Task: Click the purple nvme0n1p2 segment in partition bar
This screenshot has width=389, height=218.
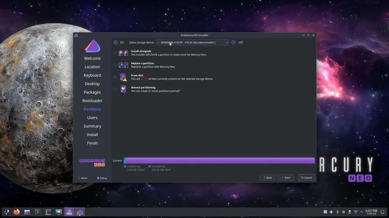Action: (x=221, y=160)
